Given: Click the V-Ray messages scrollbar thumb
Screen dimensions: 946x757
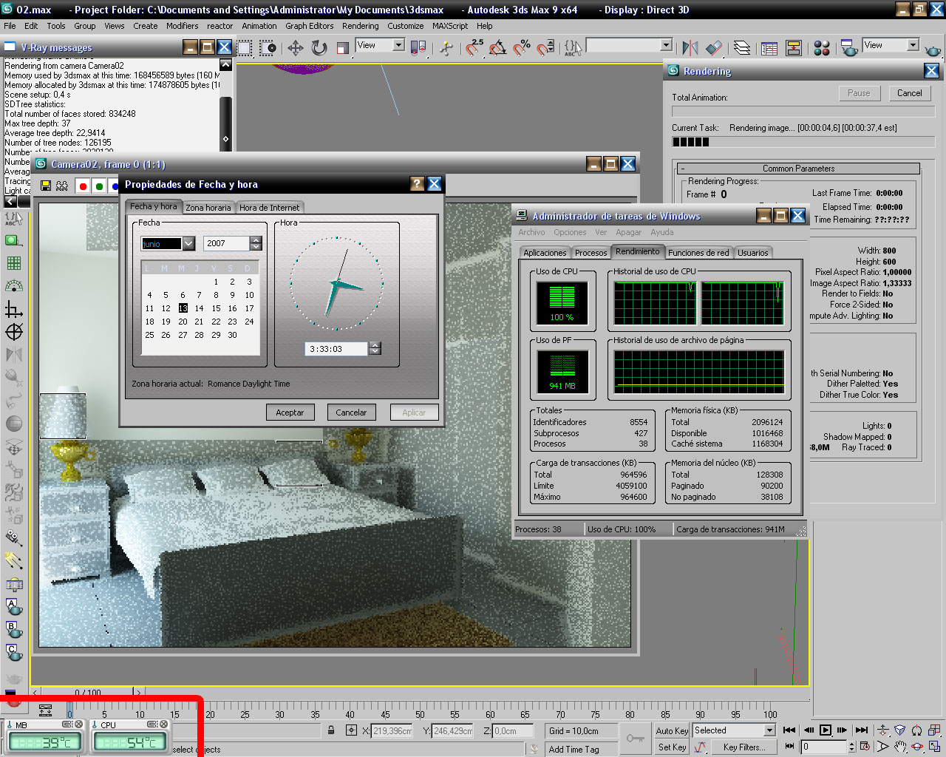Looking at the screenshot, I should click(x=225, y=124).
